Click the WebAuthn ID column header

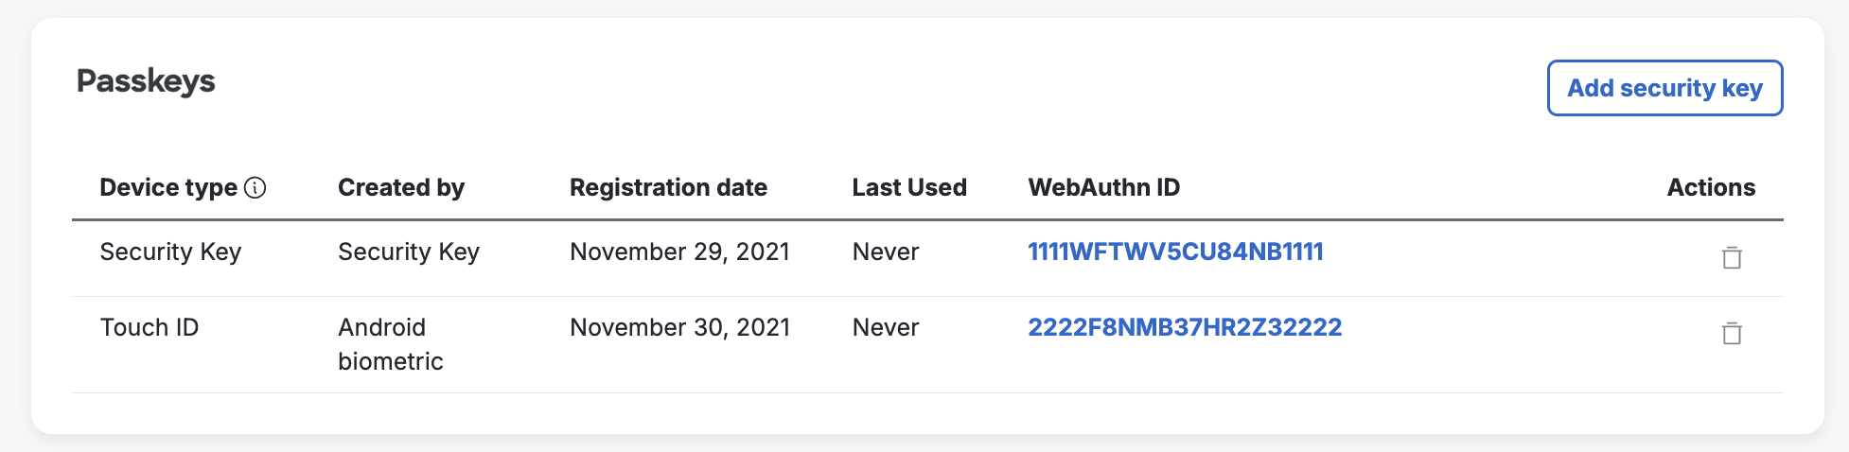[x=1104, y=187]
